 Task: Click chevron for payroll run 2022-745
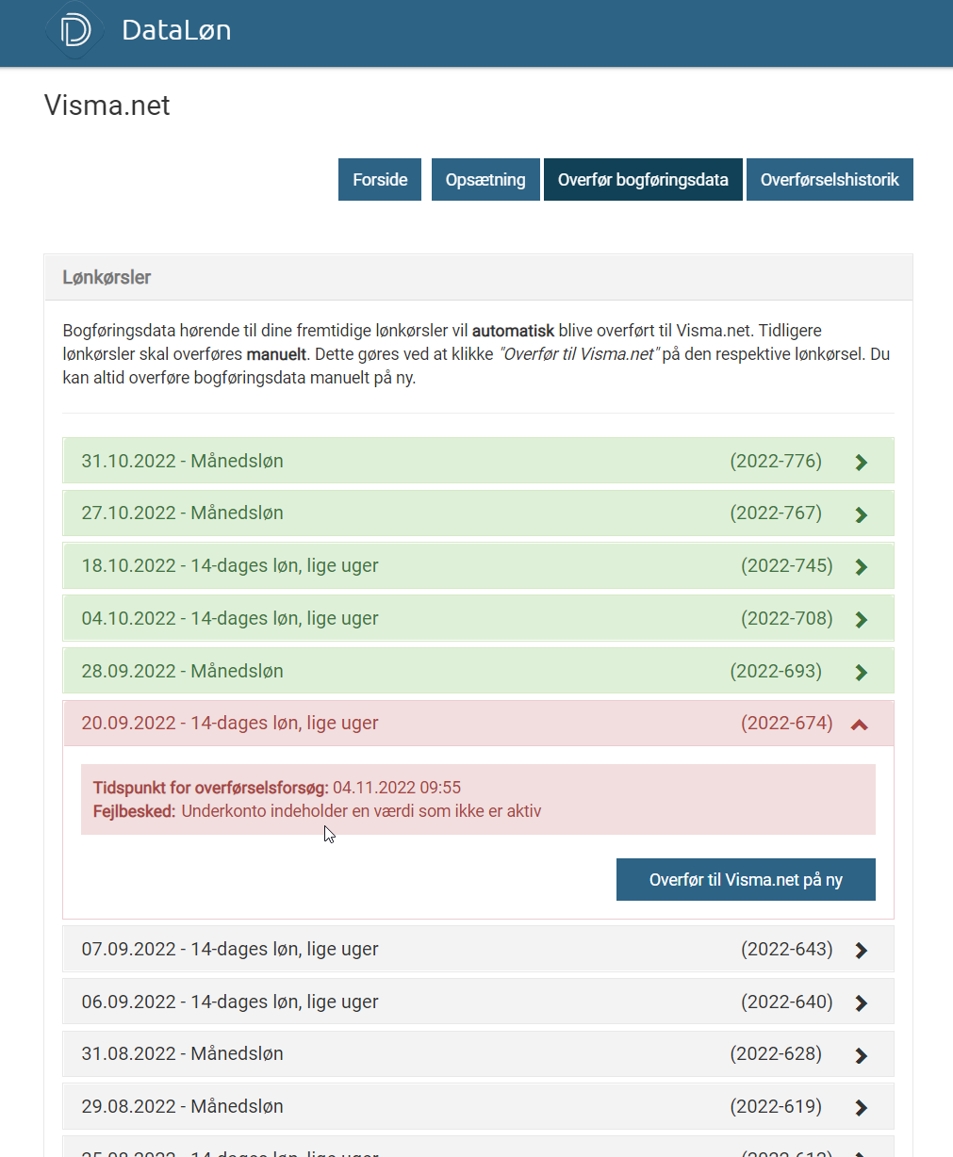861,567
